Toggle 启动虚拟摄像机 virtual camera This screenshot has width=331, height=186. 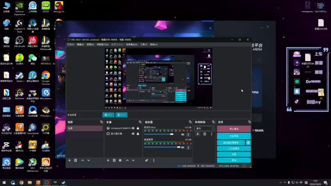coord(231,143)
